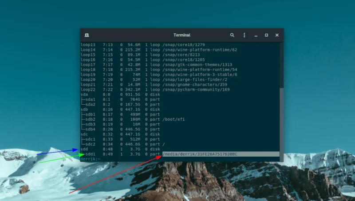
Task: Click the Terminal title text
Action: coord(182,35)
